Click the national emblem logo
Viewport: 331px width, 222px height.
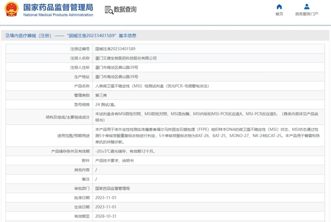tap(11, 9)
